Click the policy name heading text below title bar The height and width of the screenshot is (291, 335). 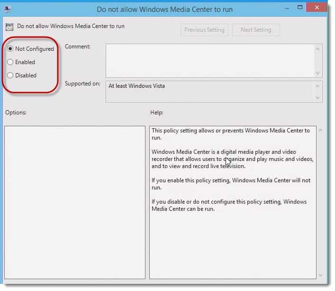(x=71, y=26)
